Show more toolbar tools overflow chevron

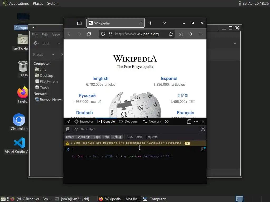[x=190, y=34]
